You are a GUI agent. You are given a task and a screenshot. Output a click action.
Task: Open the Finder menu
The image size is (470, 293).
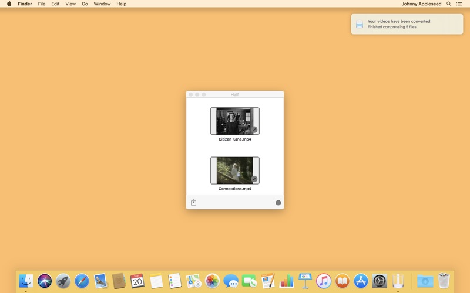(x=25, y=4)
